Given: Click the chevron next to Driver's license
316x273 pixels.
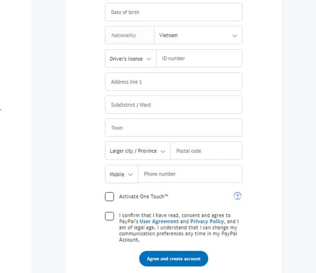Looking at the screenshot, I should tap(149, 59).
